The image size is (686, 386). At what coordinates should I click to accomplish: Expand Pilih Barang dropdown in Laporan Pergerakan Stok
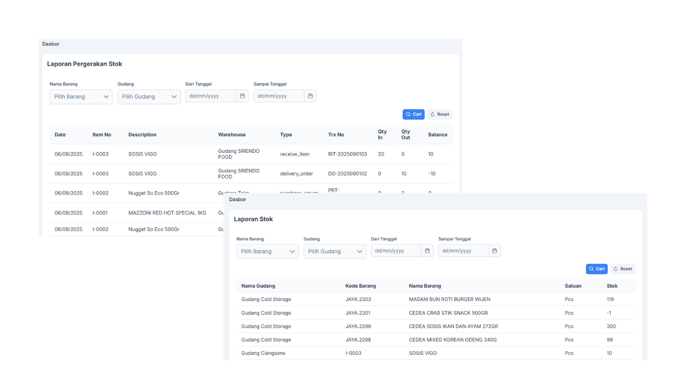tap(81, 96)
